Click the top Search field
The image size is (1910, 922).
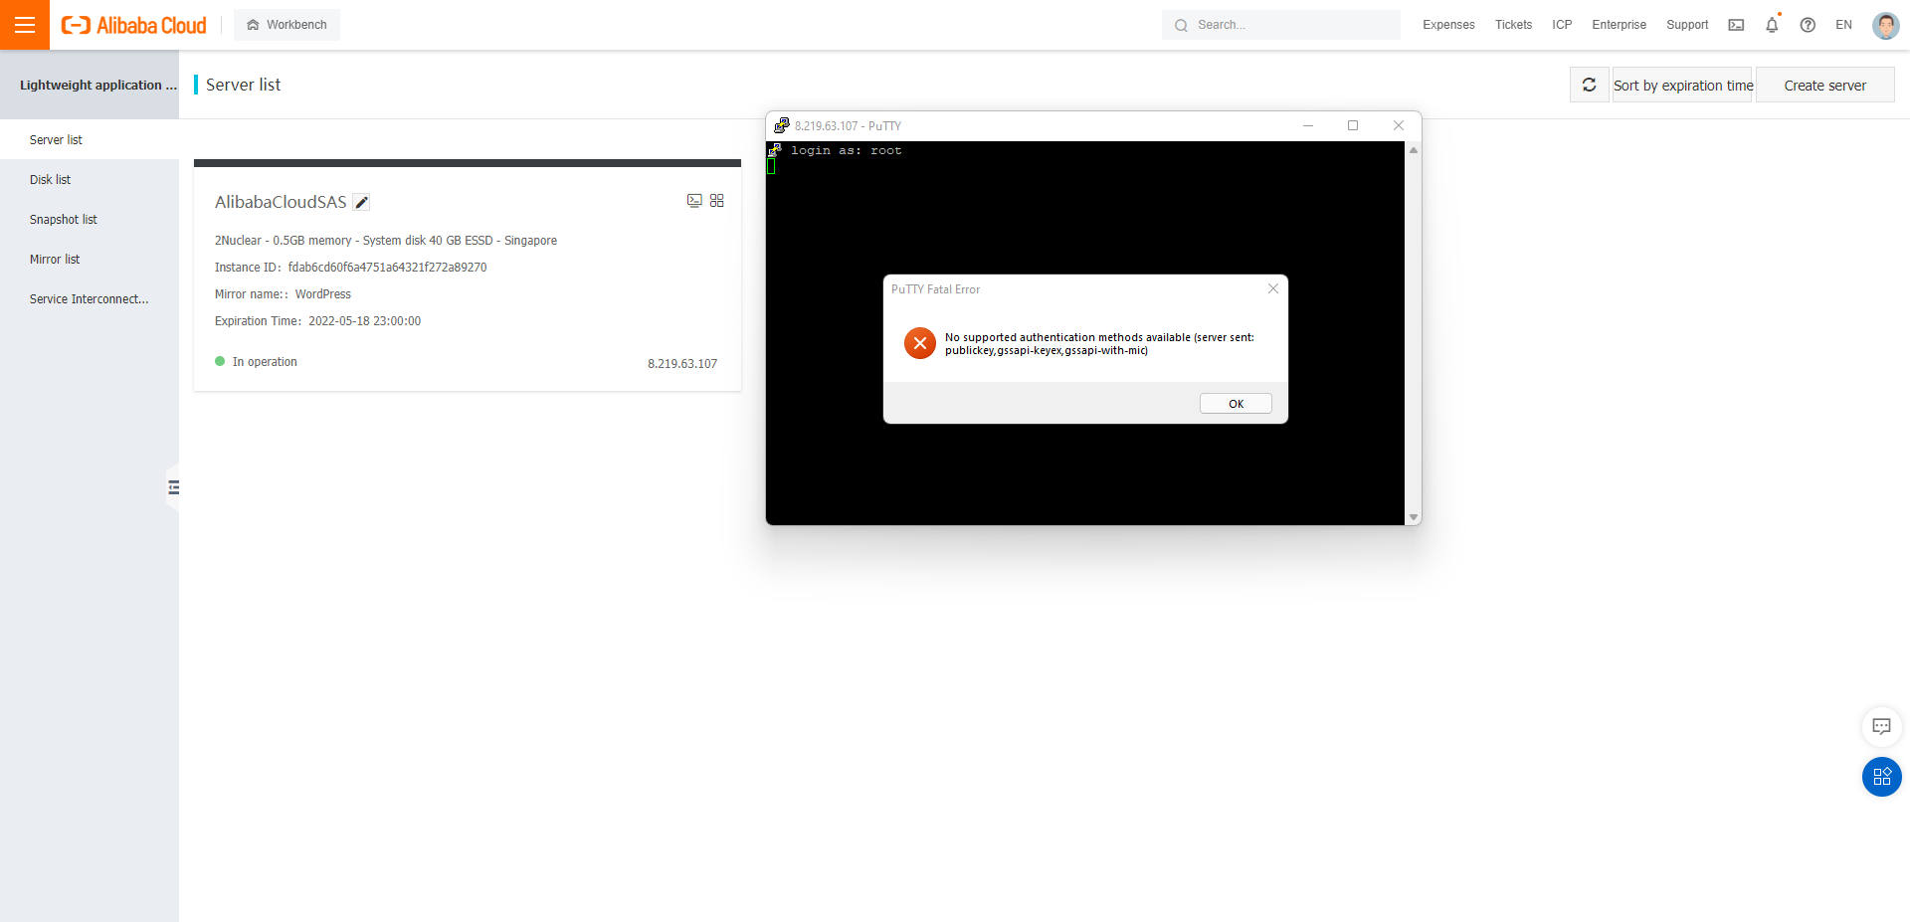[1280, 25]
